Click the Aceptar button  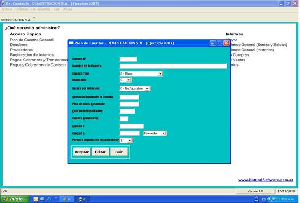coord(82,152)
